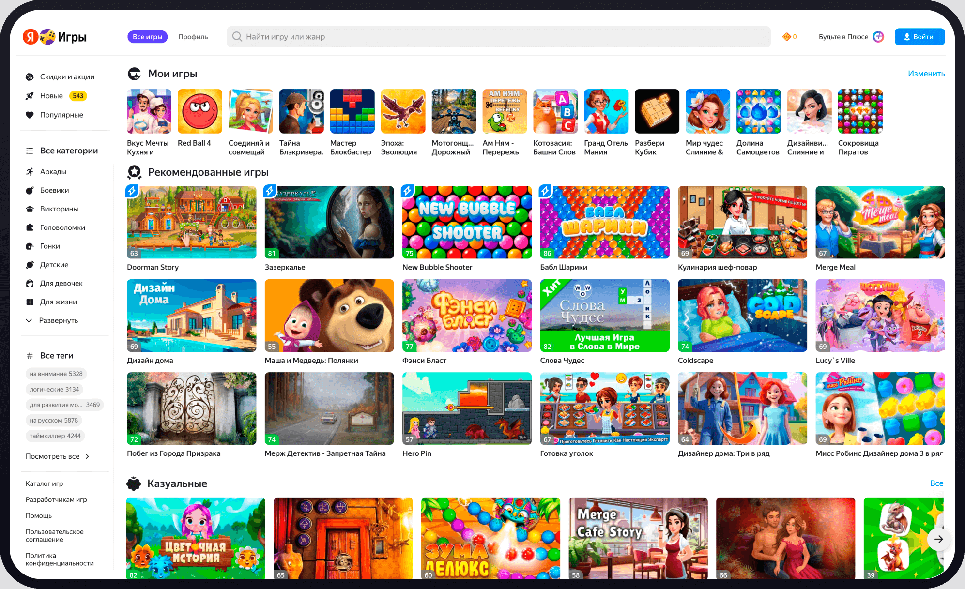This screenshot has height=589, width=965.
Task: Open Слова Чудес game thumbnail
Action: (605, 316)
